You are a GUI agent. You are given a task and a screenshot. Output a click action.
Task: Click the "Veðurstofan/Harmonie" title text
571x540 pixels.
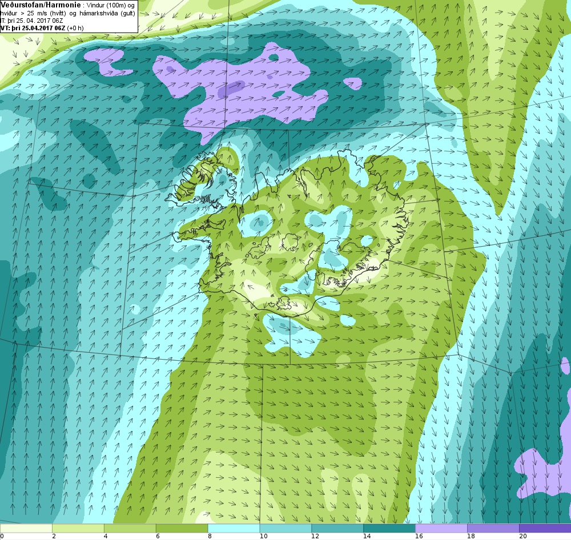[41, 5]
